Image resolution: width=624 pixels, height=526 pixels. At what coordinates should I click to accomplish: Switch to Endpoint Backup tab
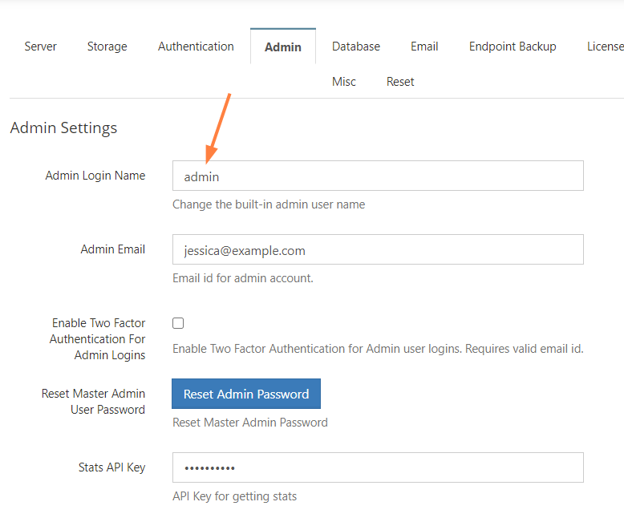pyautogui.click(x=513, y=47)
